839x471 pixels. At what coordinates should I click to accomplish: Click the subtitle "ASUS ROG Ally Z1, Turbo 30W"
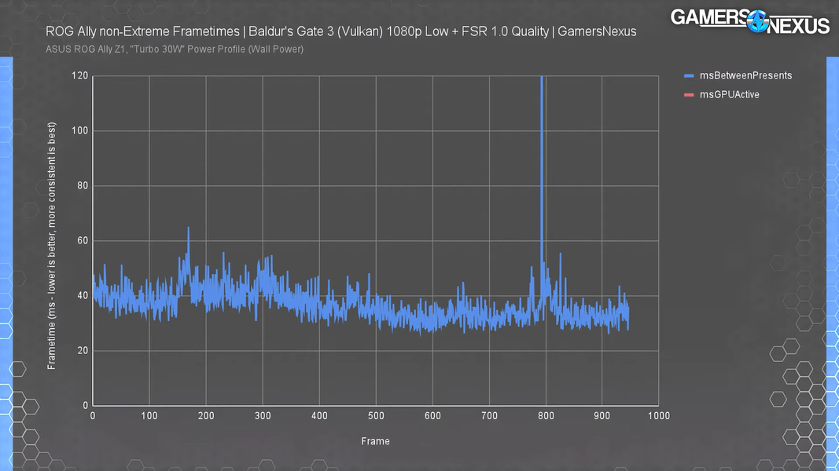175,49
